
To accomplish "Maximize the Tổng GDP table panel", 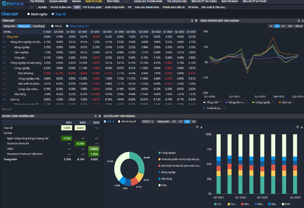I will (192, 21).
